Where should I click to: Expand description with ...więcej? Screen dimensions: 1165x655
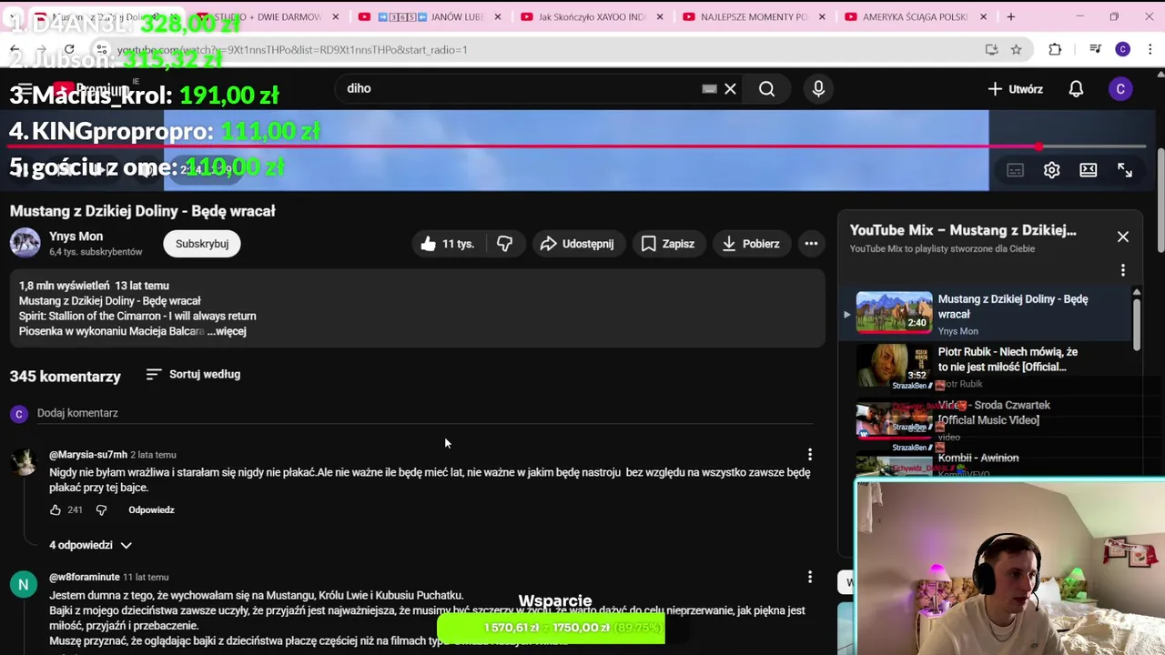[x=227, y=331]
